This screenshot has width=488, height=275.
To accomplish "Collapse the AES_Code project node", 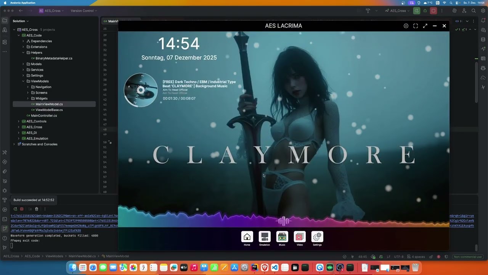I will (x=18, y=36).
